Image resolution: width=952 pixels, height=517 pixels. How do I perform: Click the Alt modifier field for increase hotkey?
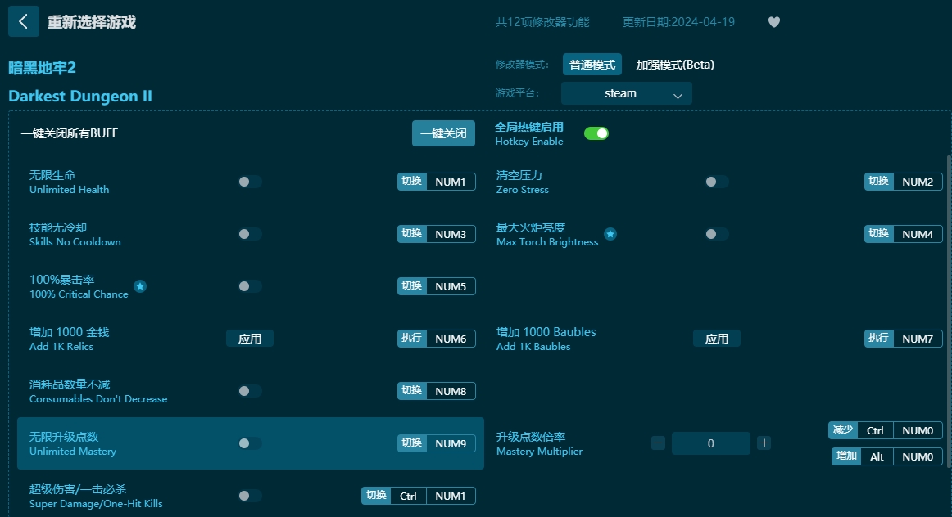tap(877, 456)
